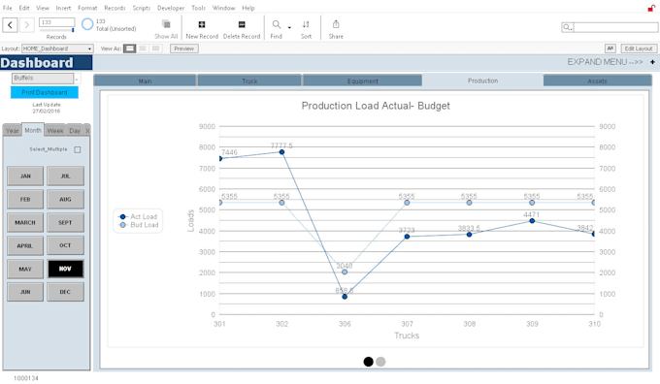Switch to the Main tab
Screen dimensions: 660x384
pos(145,80)
